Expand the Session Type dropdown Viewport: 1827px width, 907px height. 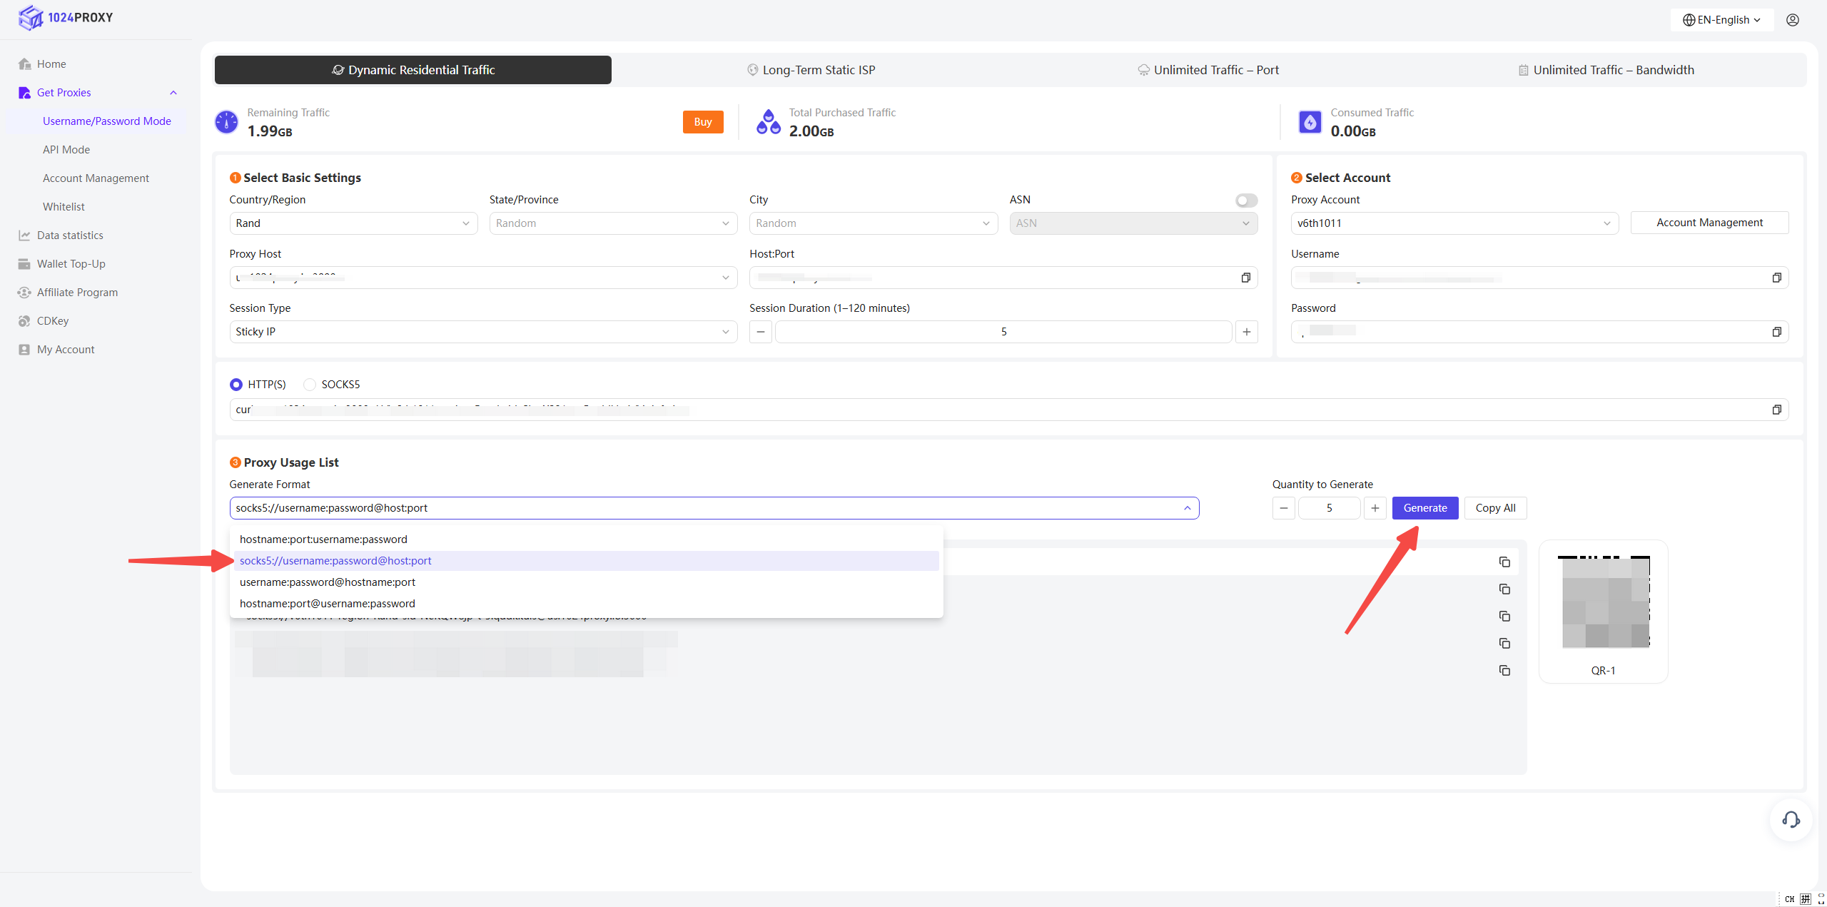483,332
